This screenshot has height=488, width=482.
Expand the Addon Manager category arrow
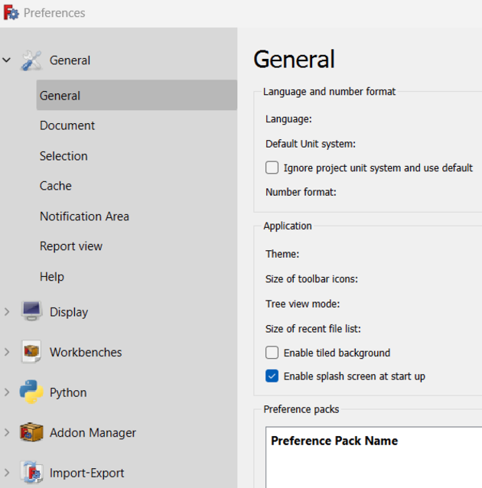coord(7,433)
